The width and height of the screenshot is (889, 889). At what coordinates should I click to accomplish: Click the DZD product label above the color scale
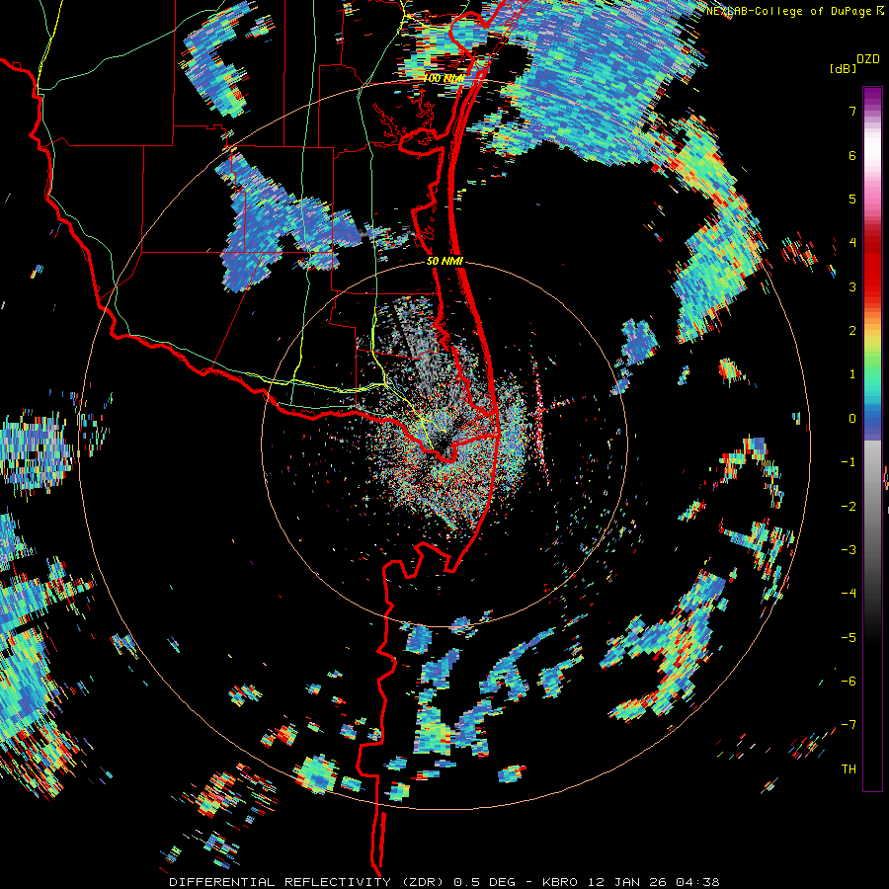point(868,59)
